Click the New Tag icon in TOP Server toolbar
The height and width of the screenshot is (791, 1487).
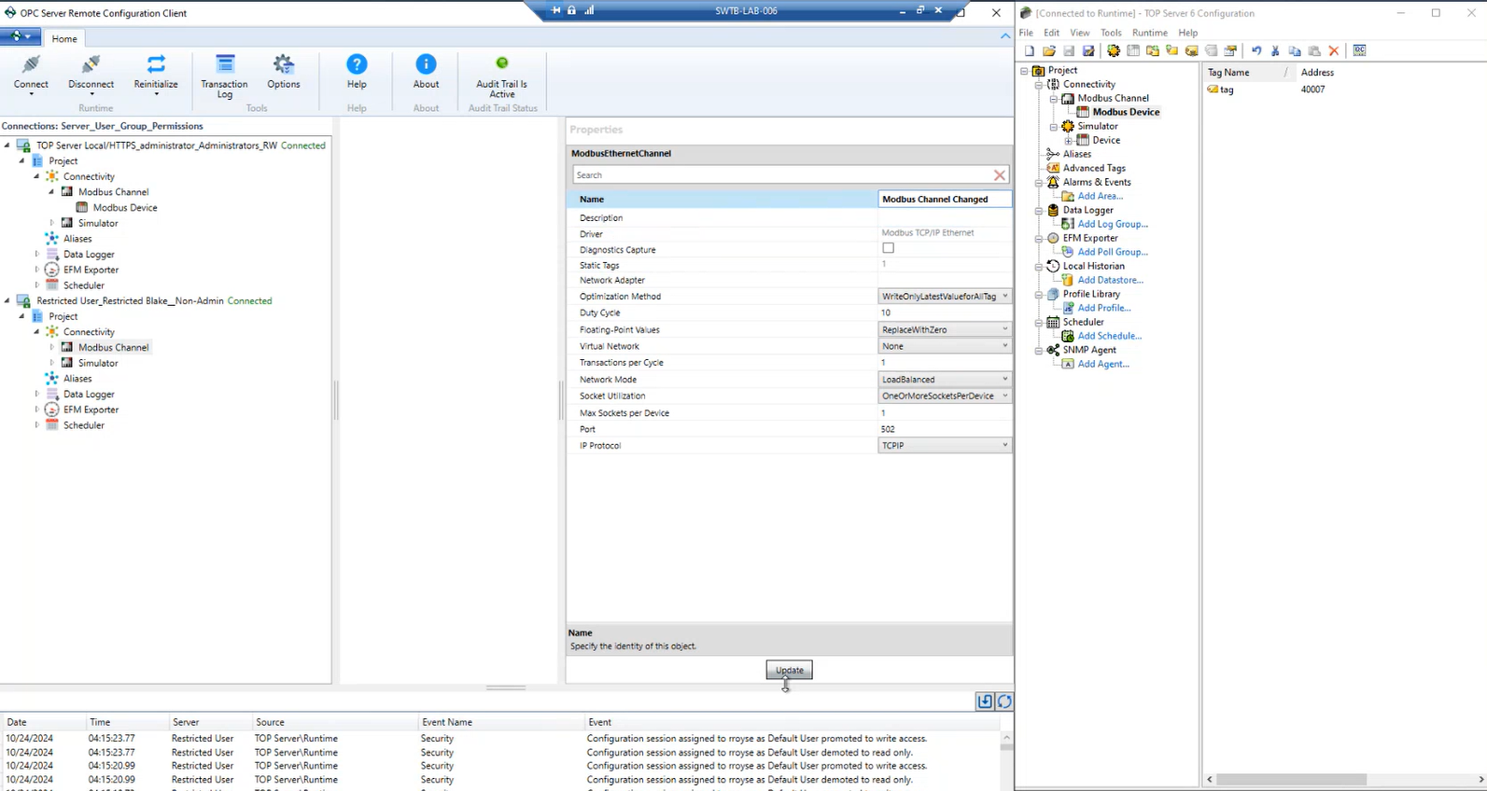pyautogui.click(x=1192, y=51)
